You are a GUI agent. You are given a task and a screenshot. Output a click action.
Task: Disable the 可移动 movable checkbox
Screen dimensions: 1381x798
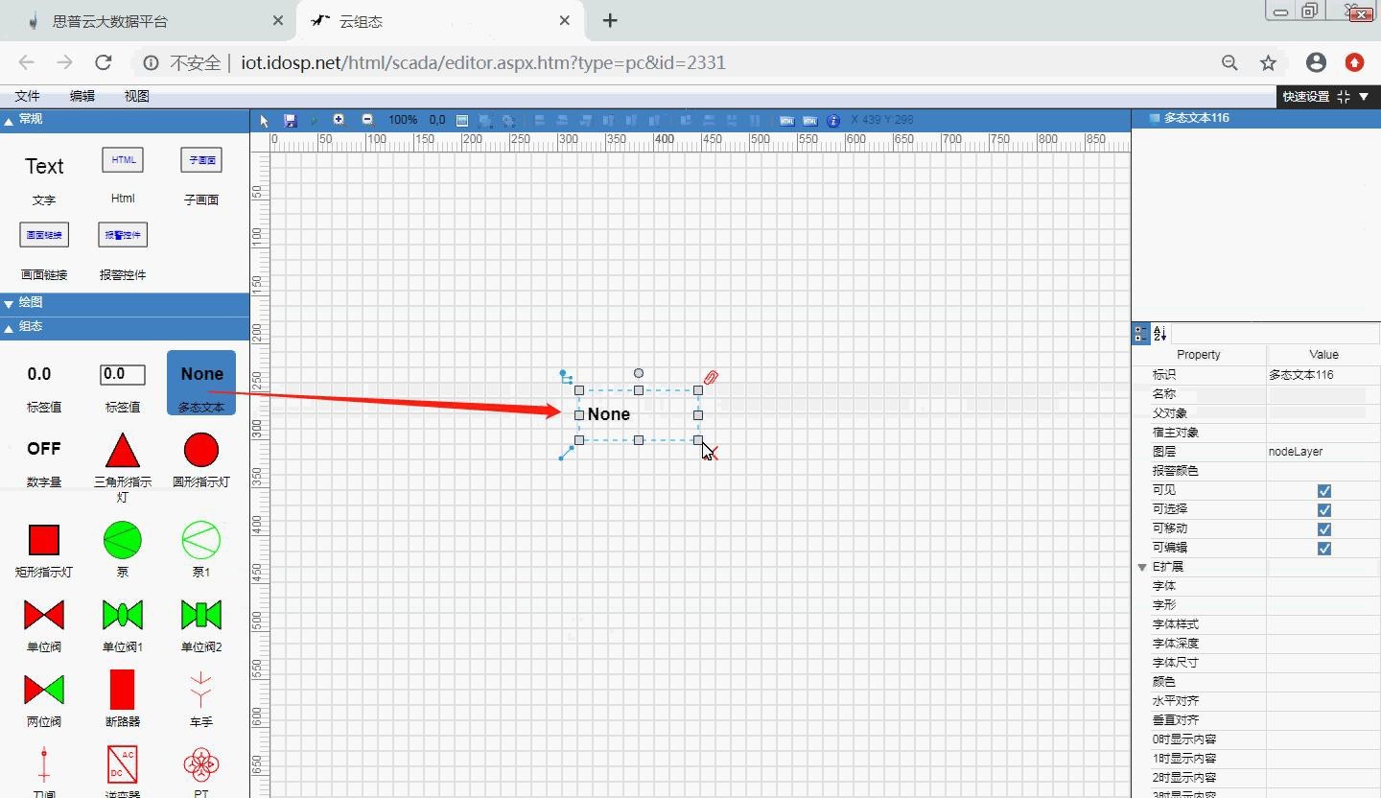click(x=1324, y=528)
